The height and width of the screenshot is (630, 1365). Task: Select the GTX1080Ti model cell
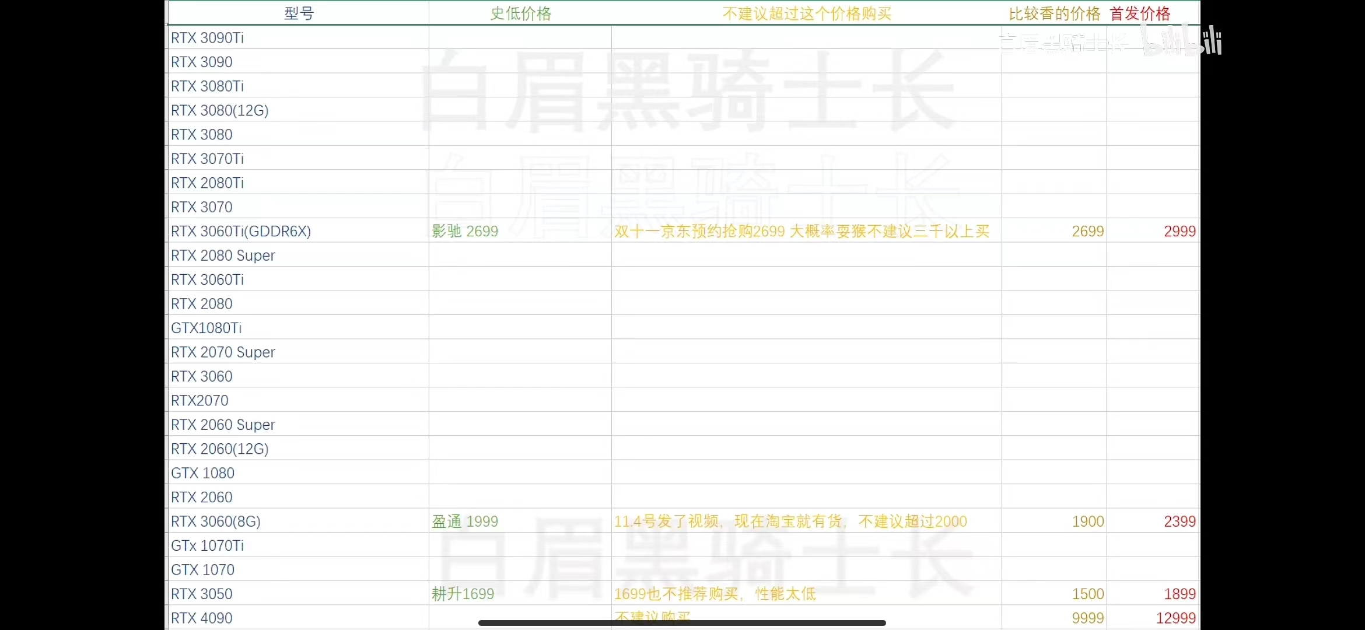206,328
